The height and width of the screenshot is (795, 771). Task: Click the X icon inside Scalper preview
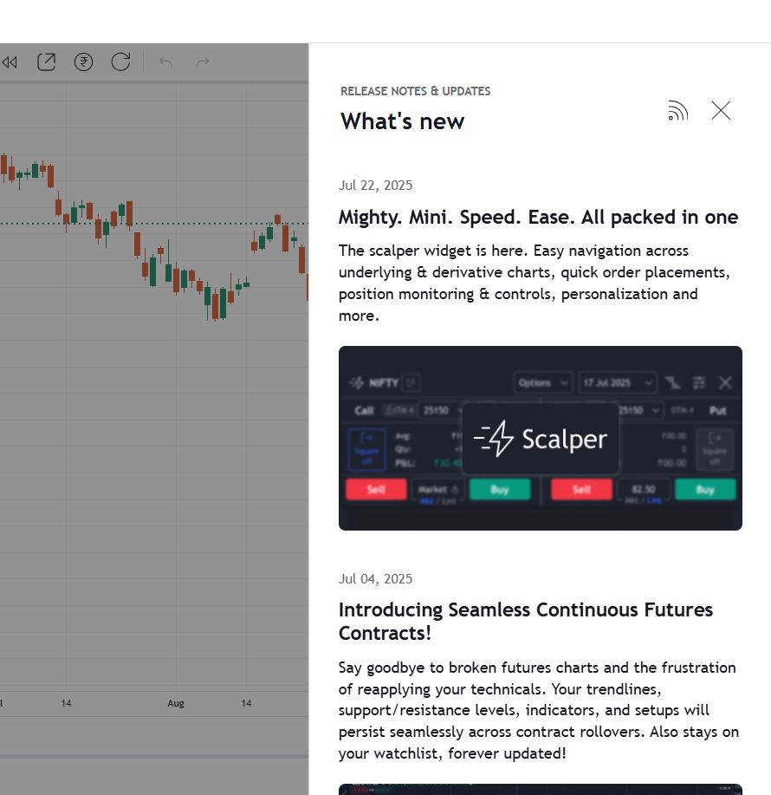point(725,382)
